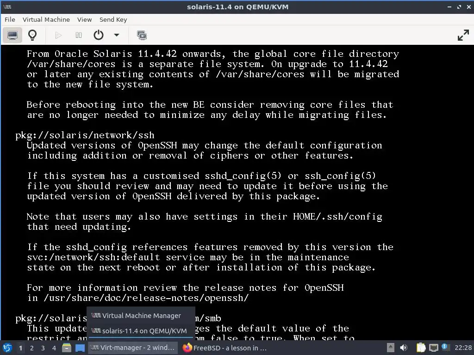
Task: Show virtual hardware details (lightbulb icon)
Action: (32, 35)
